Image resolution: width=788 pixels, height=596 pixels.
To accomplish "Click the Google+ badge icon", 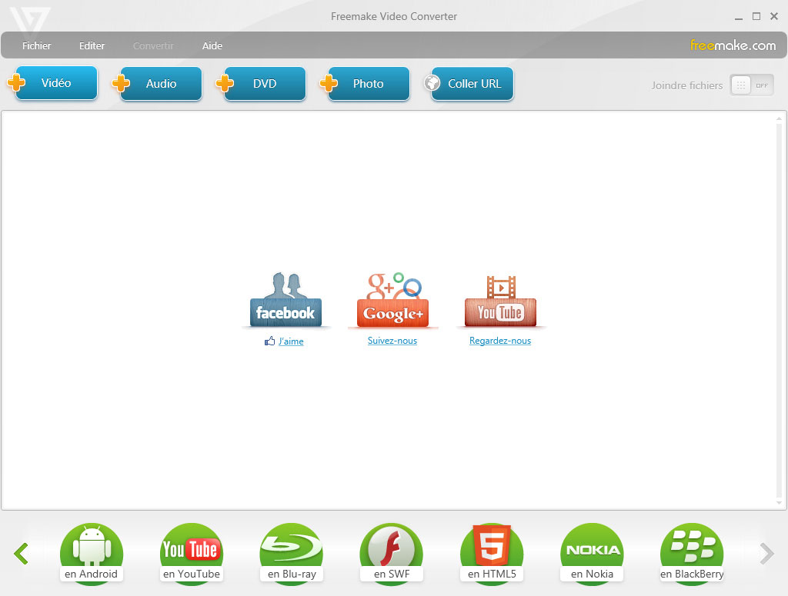I will point(393,301).
